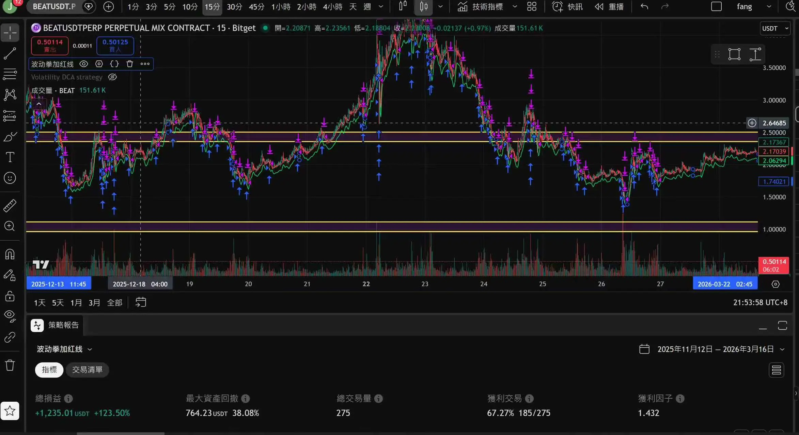This screenshot has width=799, height=435.
Task: Expand the backtest date range dropdown
Action: pyautogui.click(x=782, y=349)
